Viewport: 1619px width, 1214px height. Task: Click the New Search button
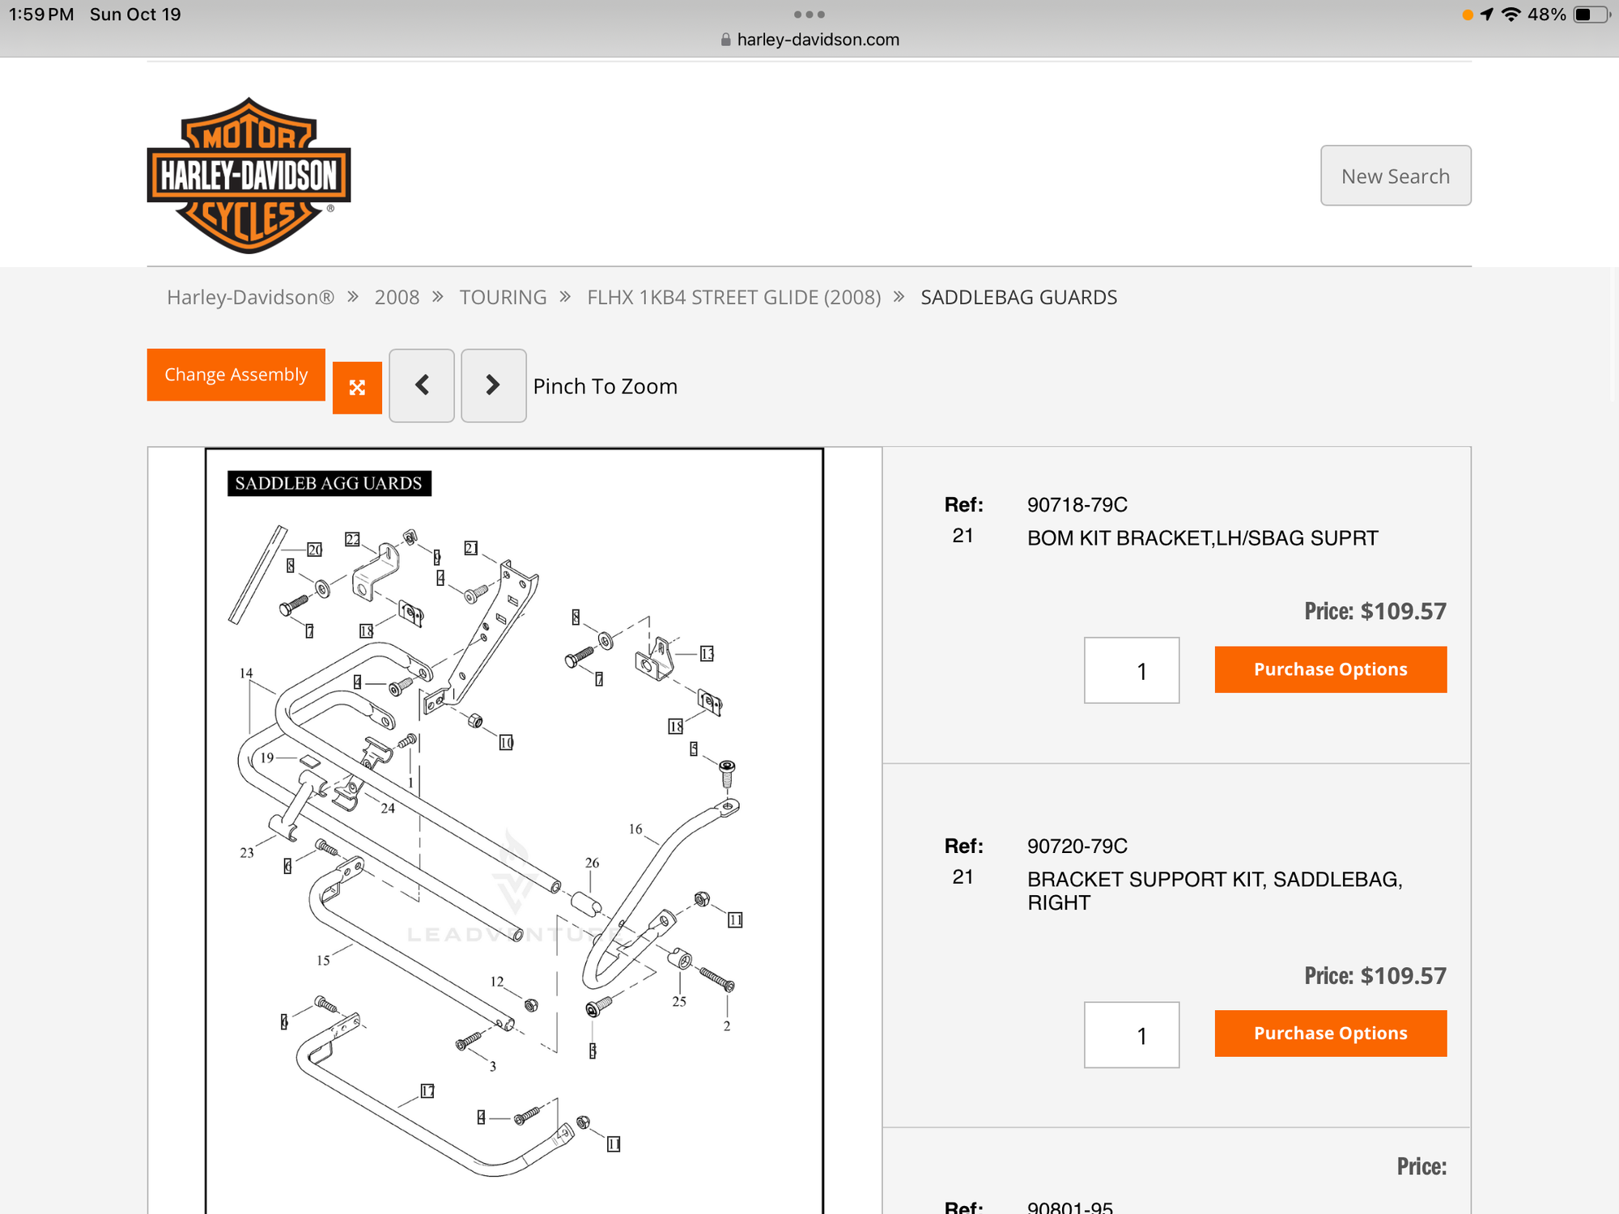[1395, 176]
